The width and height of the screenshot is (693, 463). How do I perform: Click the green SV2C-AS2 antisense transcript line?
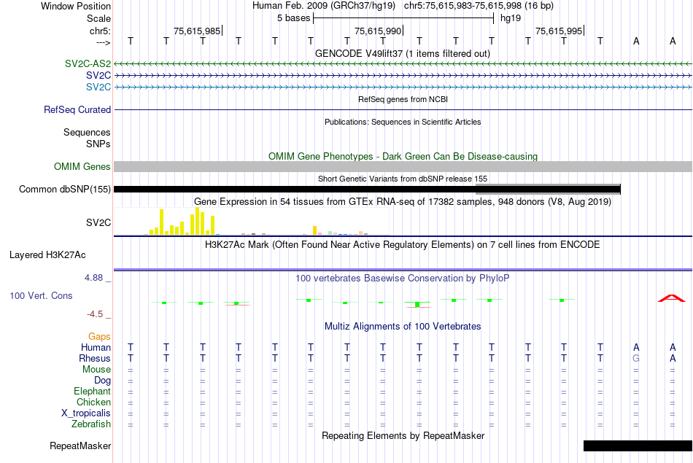click(x=403, y=64)
